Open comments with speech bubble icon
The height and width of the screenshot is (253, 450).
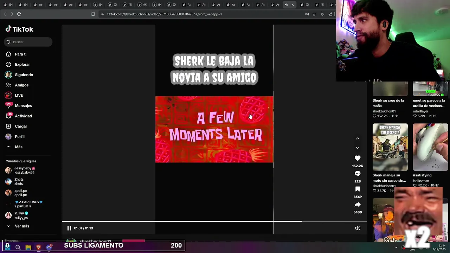(358, 174)
